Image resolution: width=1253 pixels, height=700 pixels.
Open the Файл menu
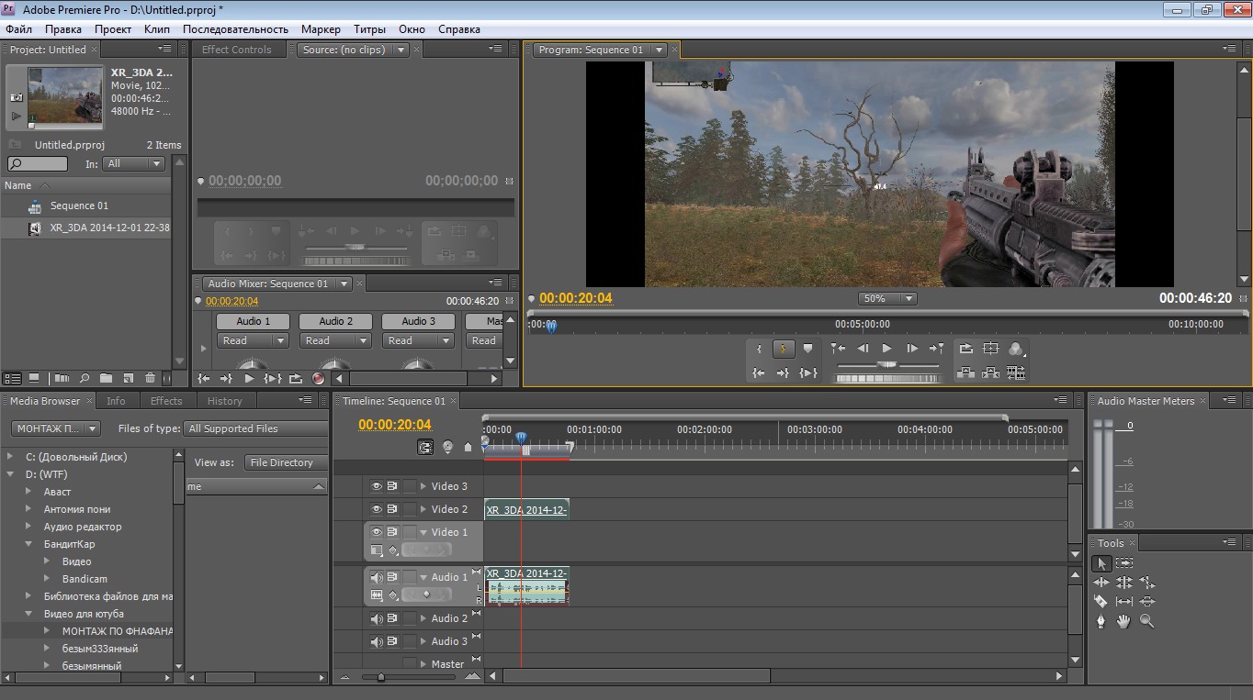[19, 29]
